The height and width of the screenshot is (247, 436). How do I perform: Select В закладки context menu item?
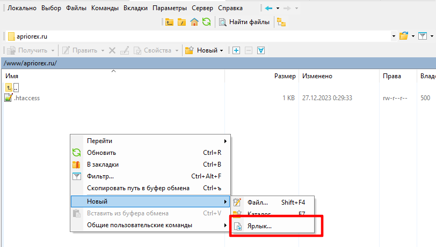click(103, 164)
